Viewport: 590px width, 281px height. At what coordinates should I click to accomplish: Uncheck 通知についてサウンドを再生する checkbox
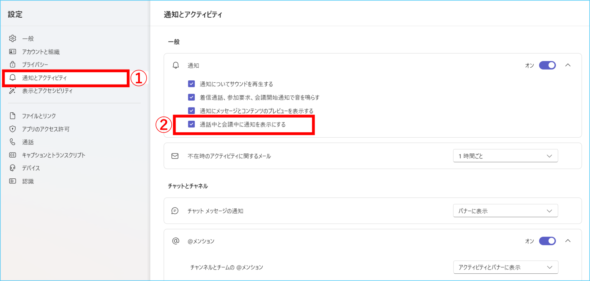191,84
